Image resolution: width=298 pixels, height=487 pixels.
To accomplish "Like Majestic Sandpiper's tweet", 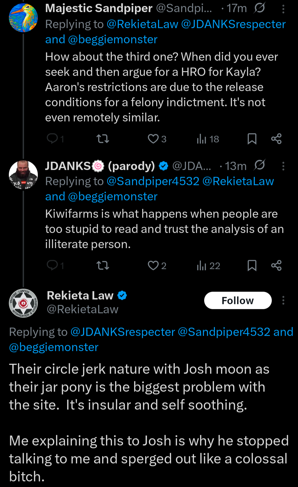I will pyautogui.click(x=157, y=139).
